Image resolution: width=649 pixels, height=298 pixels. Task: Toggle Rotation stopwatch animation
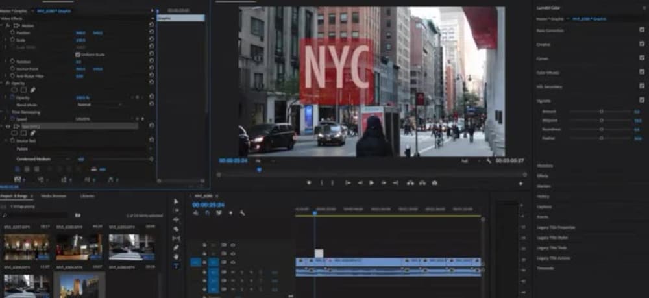point(12,62)
